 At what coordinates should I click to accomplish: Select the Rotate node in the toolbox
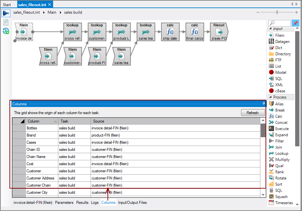[x=280, y=178]
